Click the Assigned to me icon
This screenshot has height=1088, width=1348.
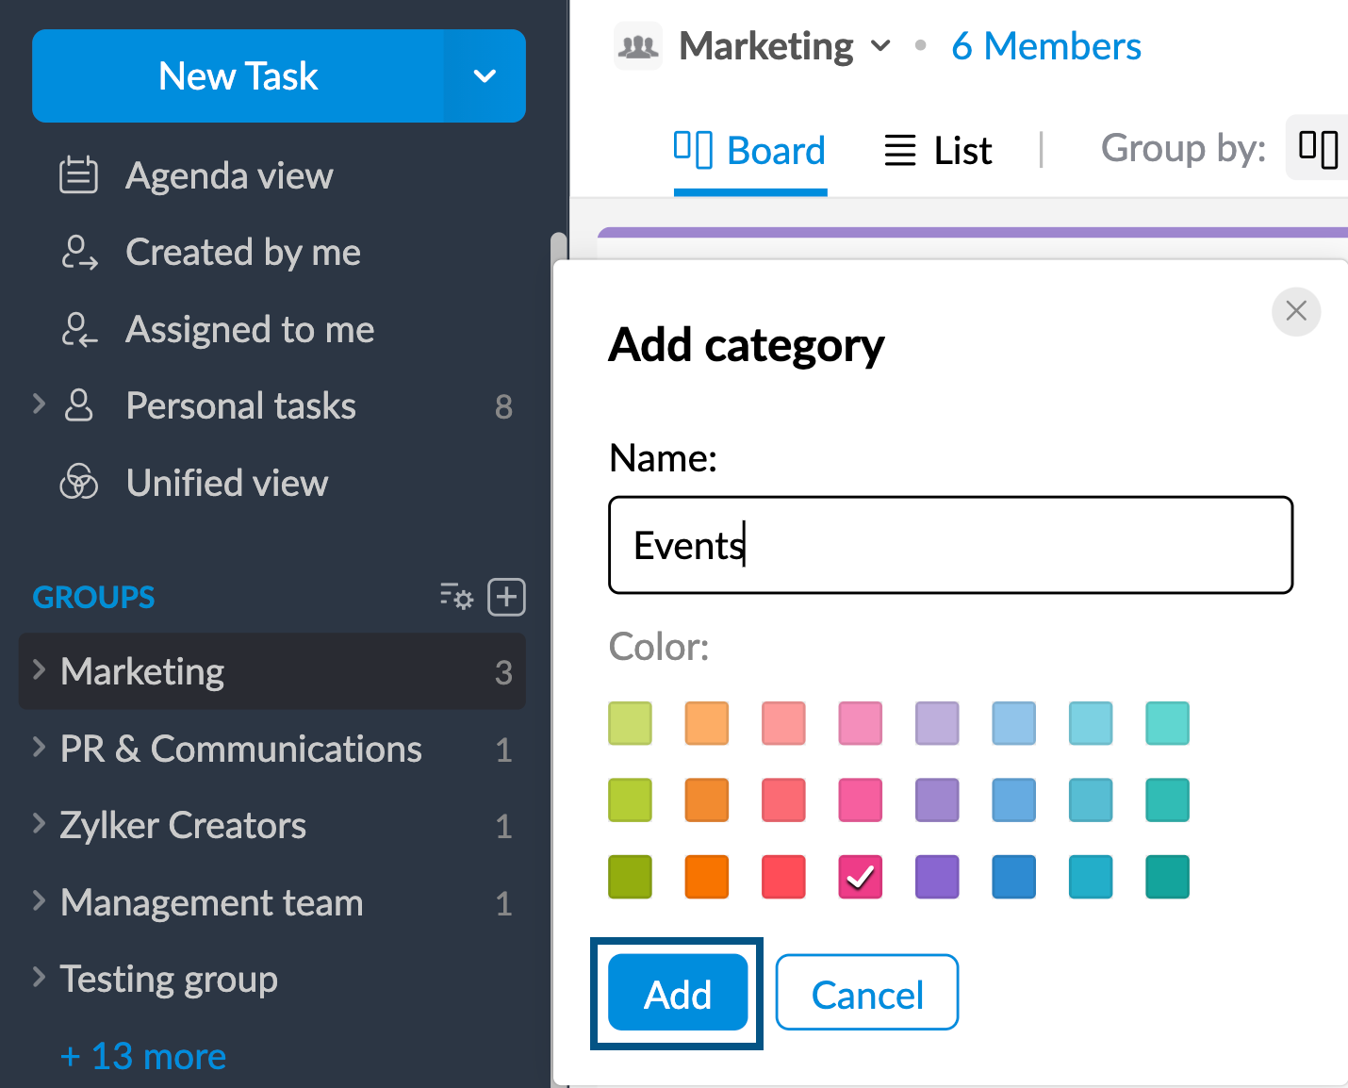coord(78,330)
